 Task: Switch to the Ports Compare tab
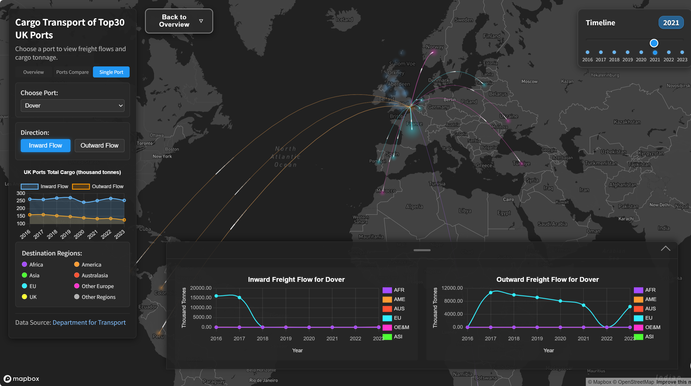tap(72, 72)
